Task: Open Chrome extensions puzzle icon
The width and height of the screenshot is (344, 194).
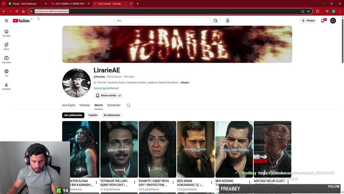Action: pos(318,11)
